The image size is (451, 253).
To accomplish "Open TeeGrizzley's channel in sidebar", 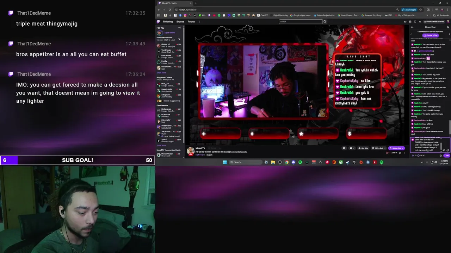I will pyautogui.click(x=169, y=51).
